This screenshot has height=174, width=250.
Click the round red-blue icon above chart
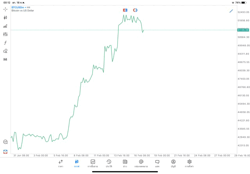pyautogui.click(x=135, y=10)
